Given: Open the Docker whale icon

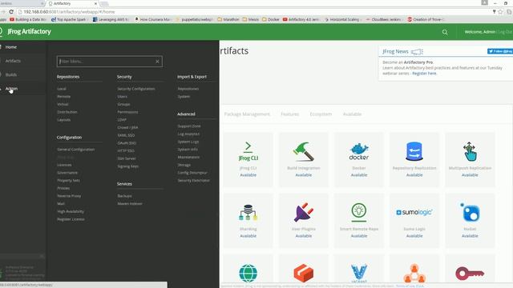Looking at the screenshot, I should [359, 151].
